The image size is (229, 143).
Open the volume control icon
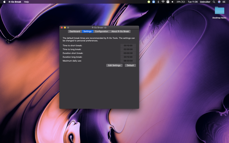173,2
